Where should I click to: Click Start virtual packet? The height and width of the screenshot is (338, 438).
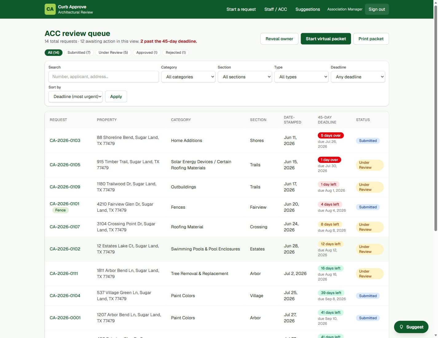326,39
